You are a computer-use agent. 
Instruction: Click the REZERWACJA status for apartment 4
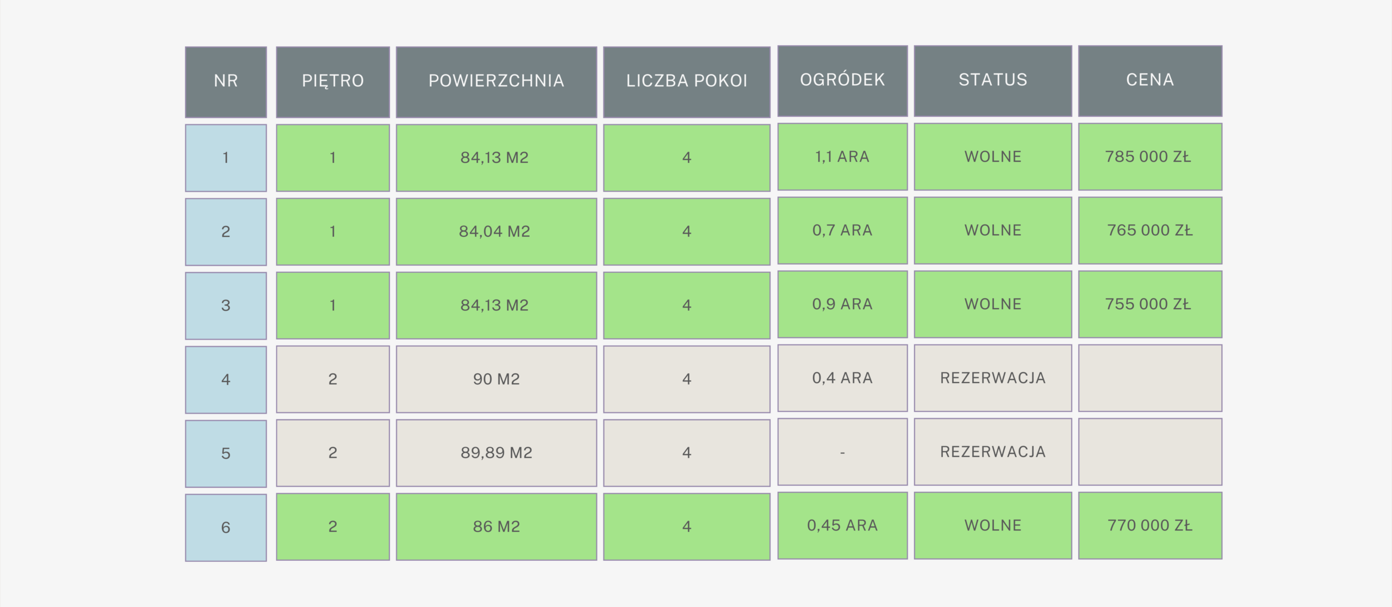pos(992,378)
